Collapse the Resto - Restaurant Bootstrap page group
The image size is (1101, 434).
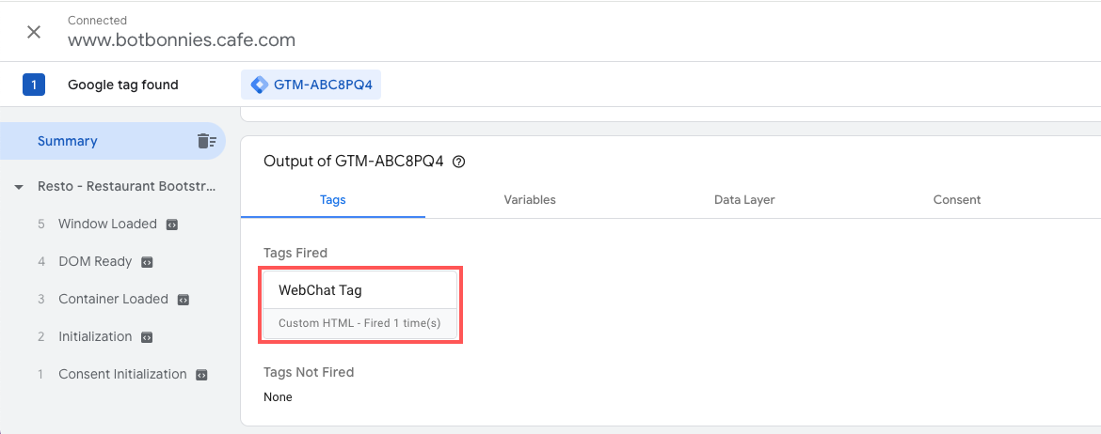(19, 188)
